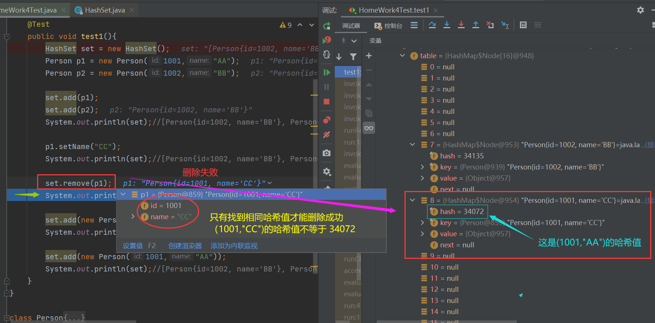The width and height of the screenshot is (655, 323).
Task: Expand folded class Person body
Action: 7,318
